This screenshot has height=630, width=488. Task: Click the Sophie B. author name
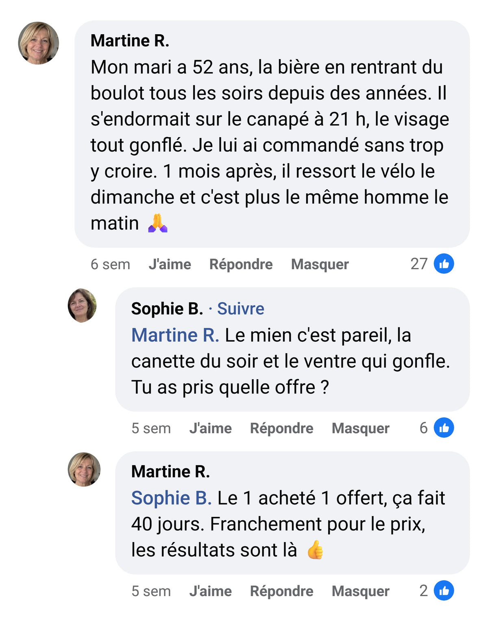coord(167,309)
